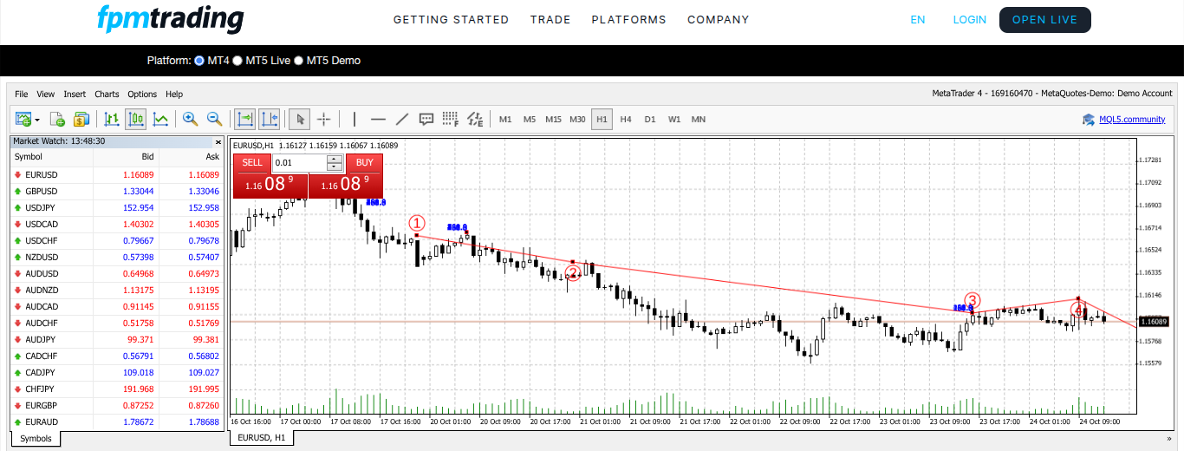1184x451 pixels.
Task: Select the Crosshair tool
Action: coord(324,119)
